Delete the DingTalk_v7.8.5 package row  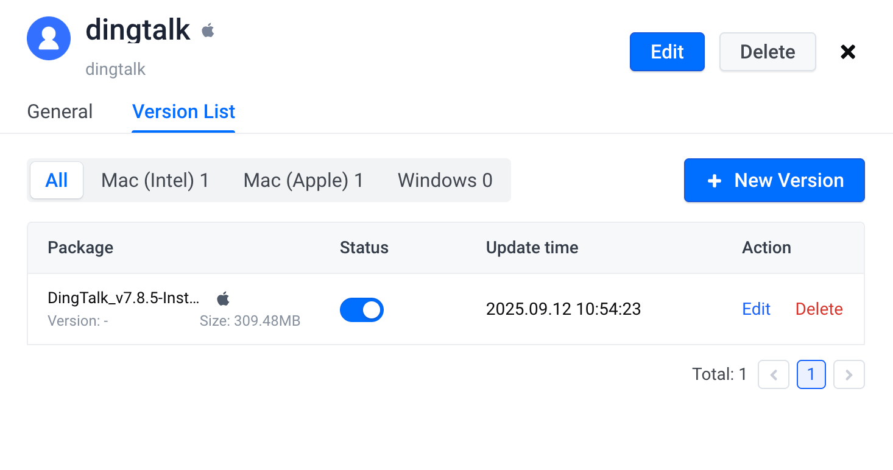(819, 309)
